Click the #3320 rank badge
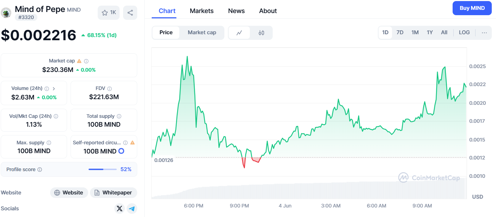The image size is (496, 217). 26,17
